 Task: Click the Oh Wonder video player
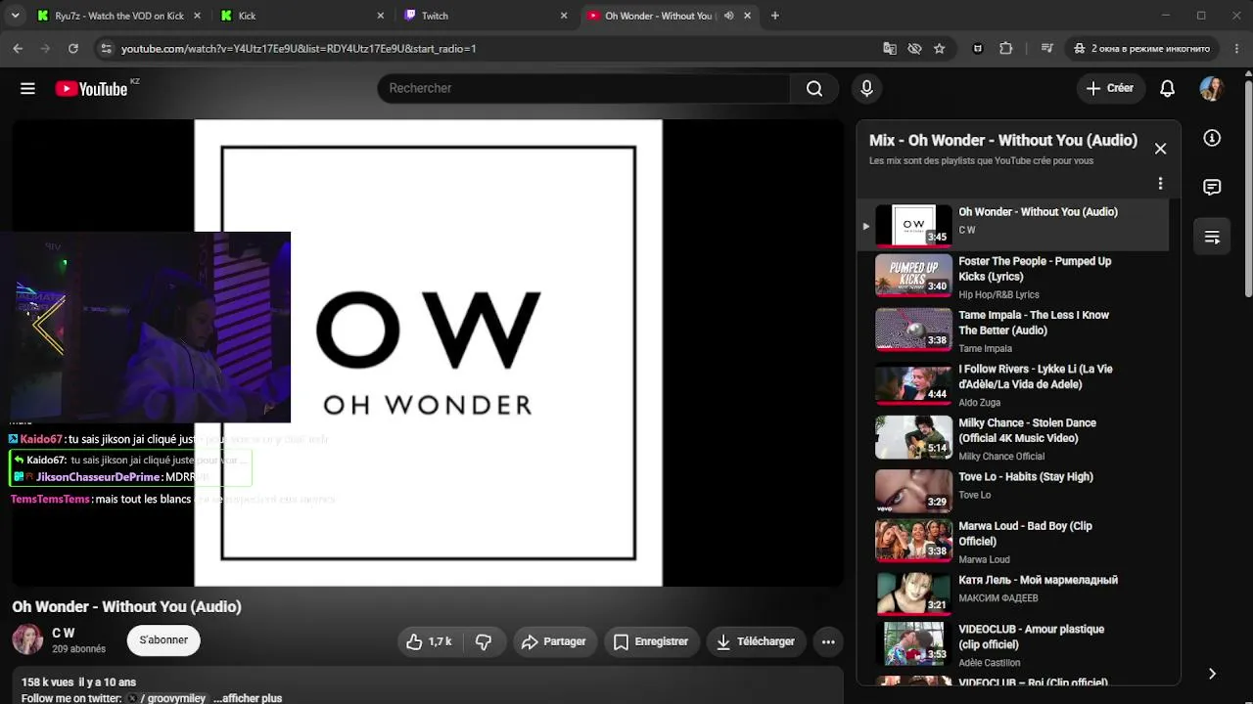(428, 353)
